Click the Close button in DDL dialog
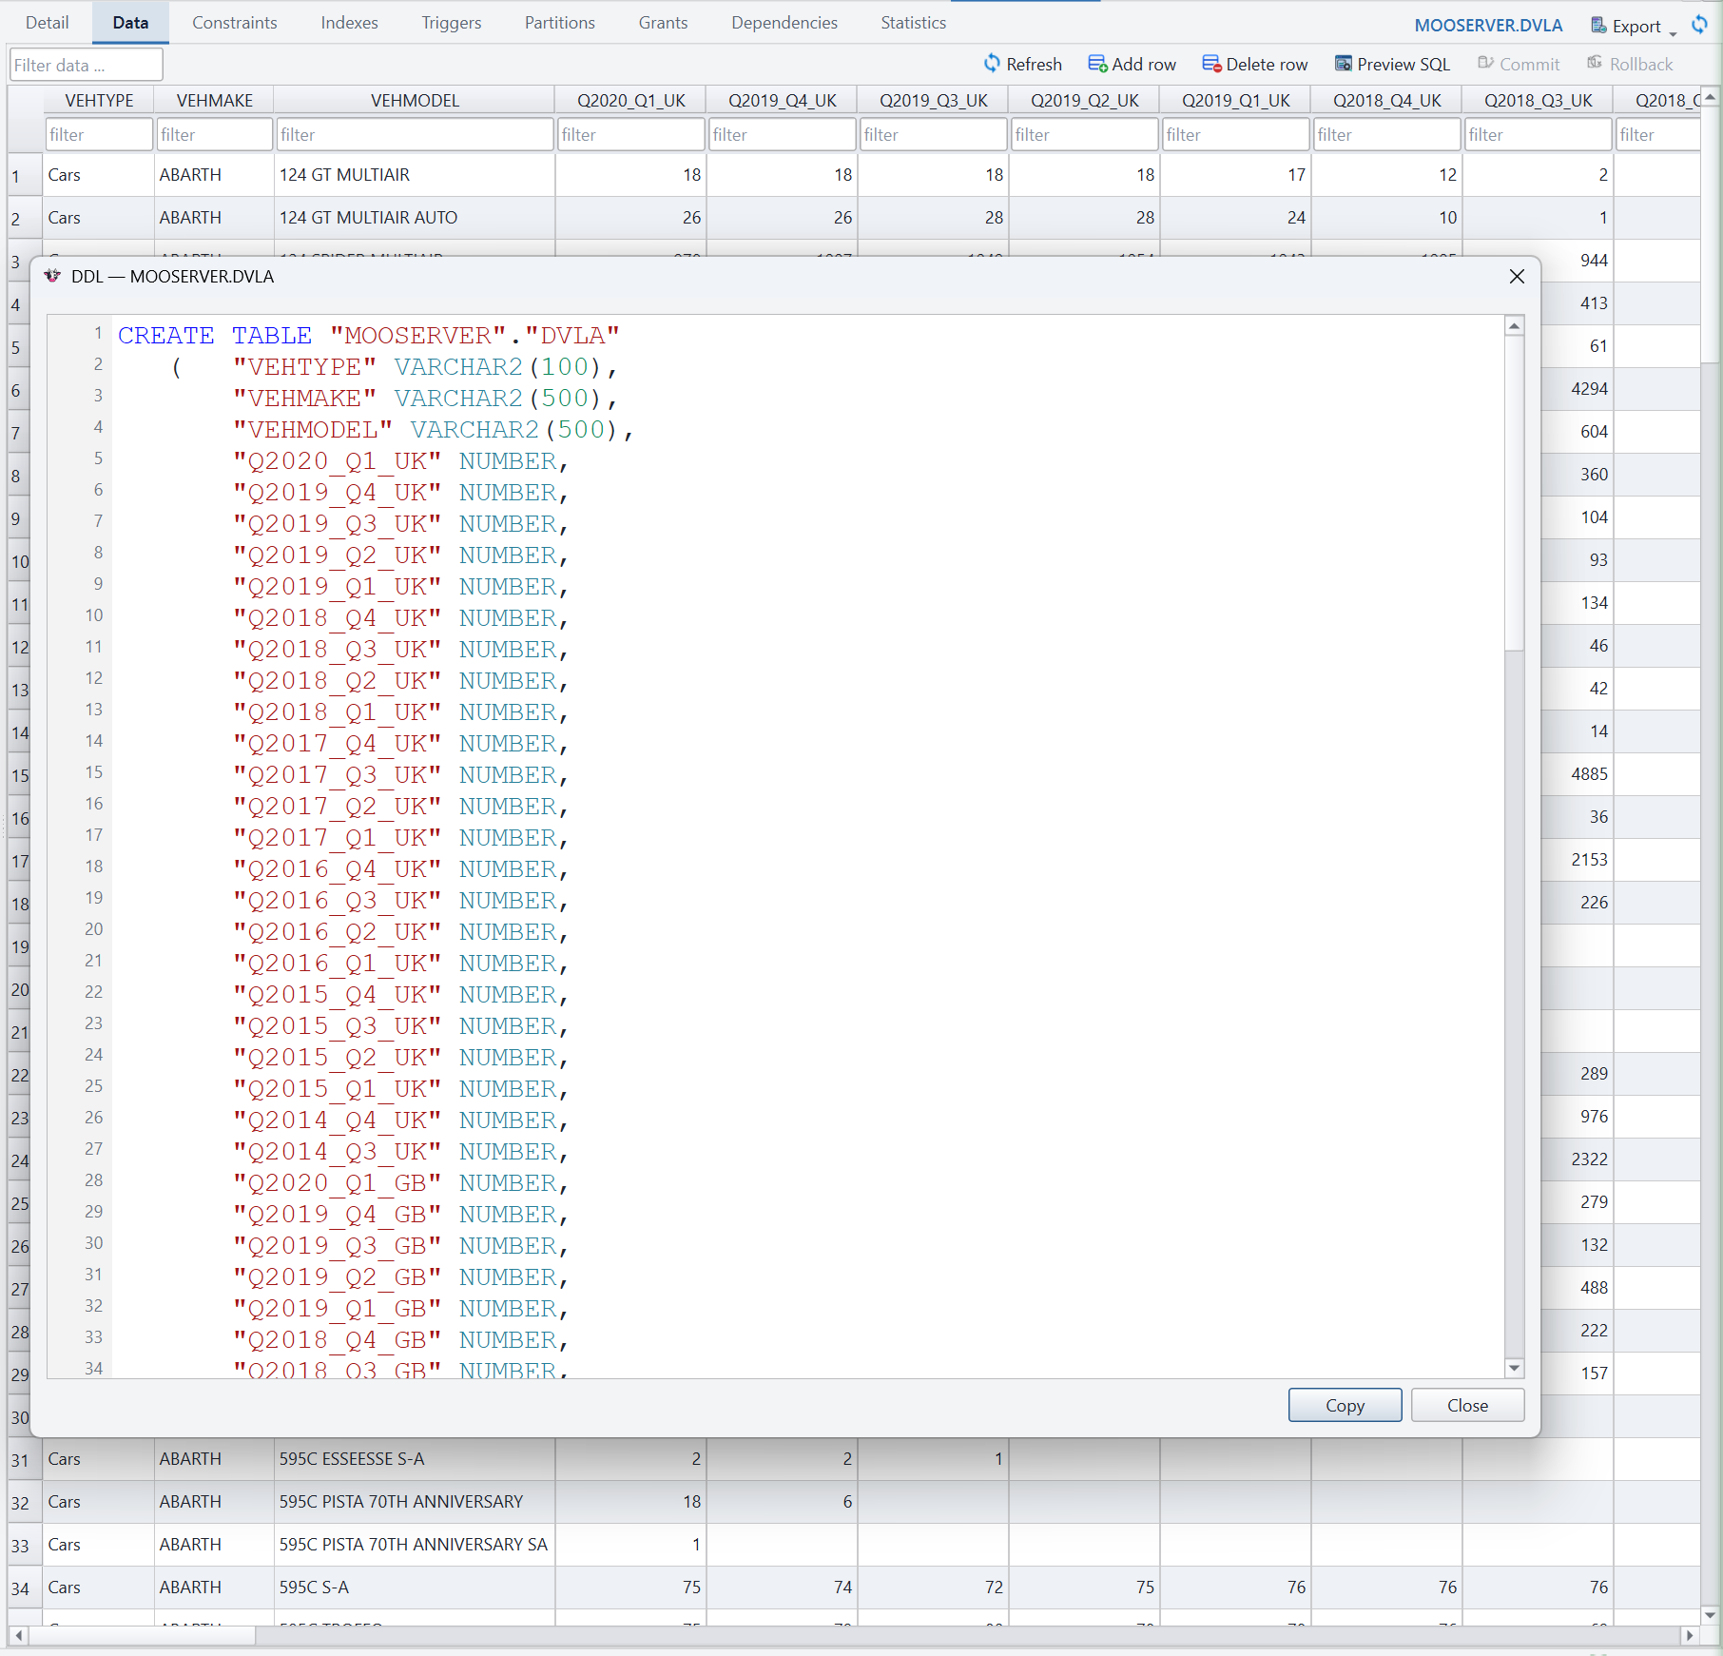 click(1467, 1405)
